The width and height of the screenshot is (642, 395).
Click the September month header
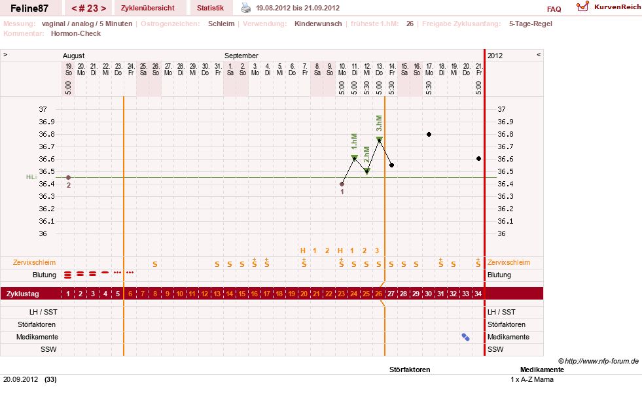241,56
